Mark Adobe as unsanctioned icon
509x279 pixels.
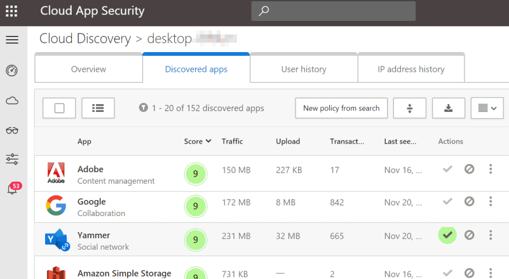click(469, 169)
